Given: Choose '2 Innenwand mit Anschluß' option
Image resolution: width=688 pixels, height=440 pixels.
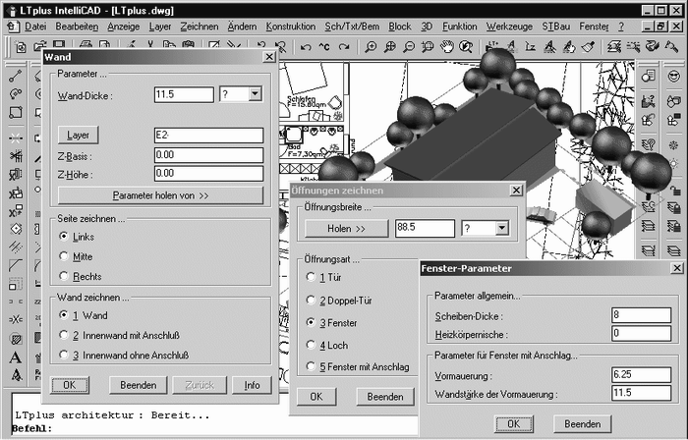Looking at the screenshot, I should click(64, 335).
